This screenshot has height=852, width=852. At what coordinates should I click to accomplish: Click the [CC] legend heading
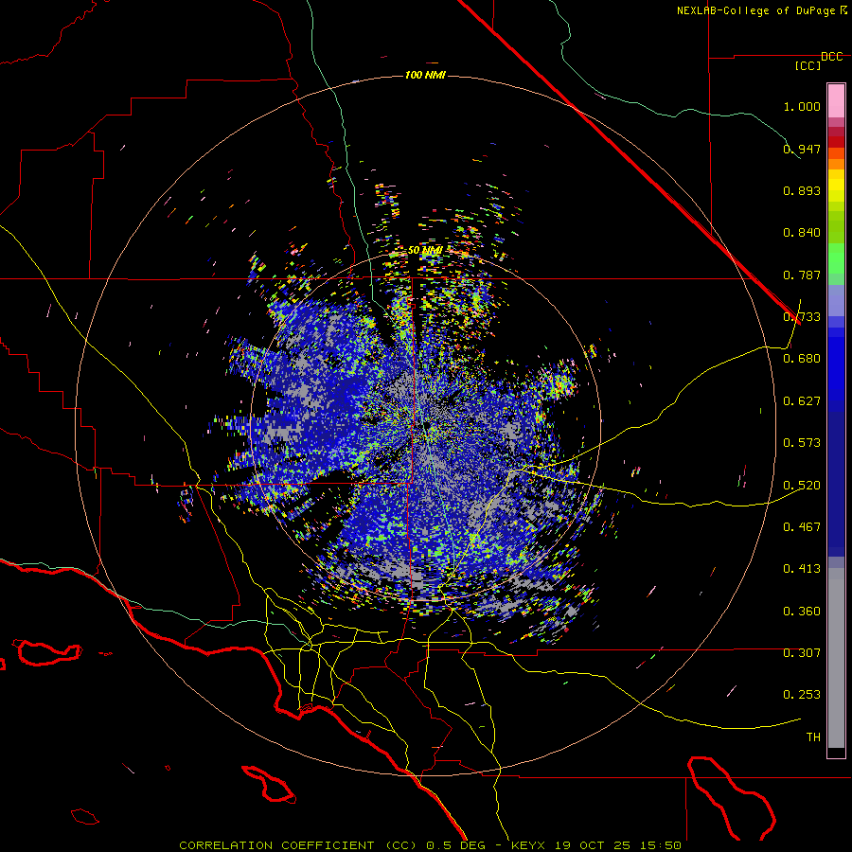[x=808, y=65]
